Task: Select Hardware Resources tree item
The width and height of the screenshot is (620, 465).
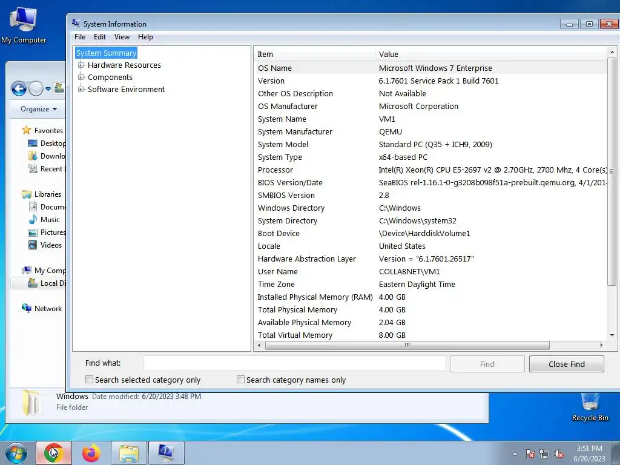Action: point(124,65)
